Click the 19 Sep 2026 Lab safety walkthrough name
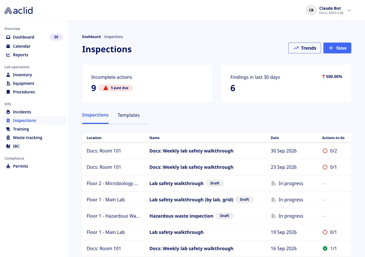The image size is (365, 257). pos(177,232)
